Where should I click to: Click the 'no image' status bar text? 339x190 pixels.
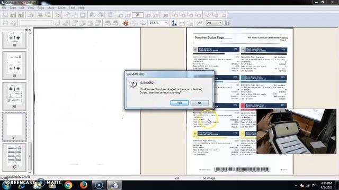click(x=209, y=178)
